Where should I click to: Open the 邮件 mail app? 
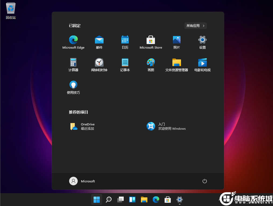point(99,42)
